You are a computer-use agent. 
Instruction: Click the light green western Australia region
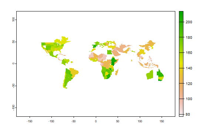(x=150, y=75)
